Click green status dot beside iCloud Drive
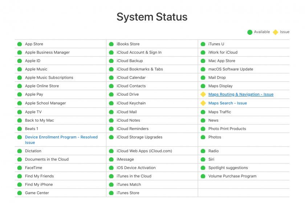The height and width of the screenshot is (203, 305). pos(111,94)
